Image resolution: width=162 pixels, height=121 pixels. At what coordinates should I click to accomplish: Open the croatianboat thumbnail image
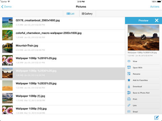[7, 23]
